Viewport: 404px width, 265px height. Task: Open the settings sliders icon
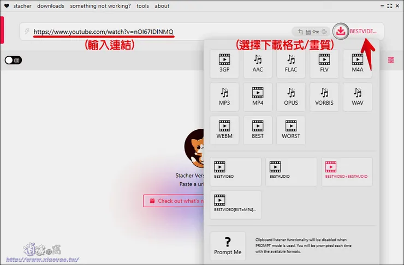click(391, 60)
